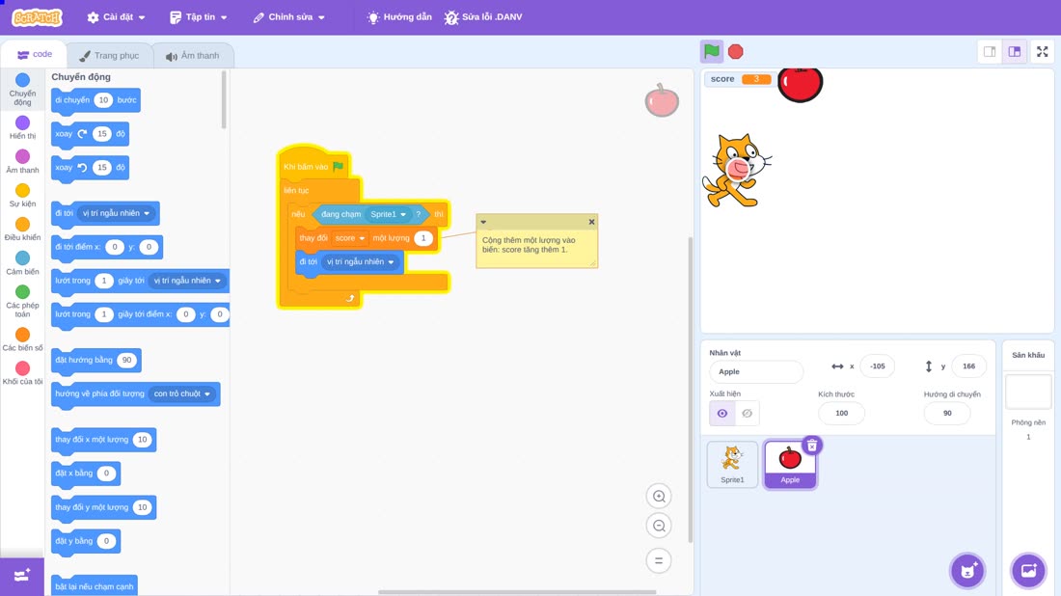This screenshot has height=596, width=1061.
Task: Edit the sprite name field Apple
Action: click(756, 371)
